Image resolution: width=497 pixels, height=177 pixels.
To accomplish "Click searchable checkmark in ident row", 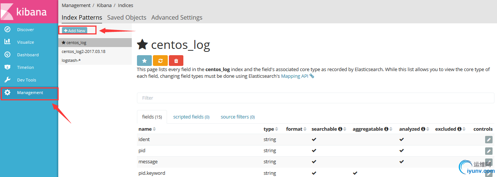I will click(x=314, y=140).
